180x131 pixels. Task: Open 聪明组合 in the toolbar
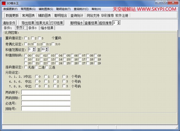coord(61,15)
